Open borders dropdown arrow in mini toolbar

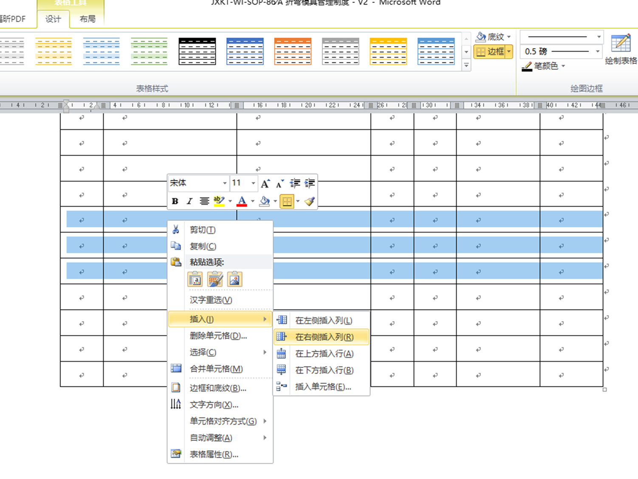point(298,201)
